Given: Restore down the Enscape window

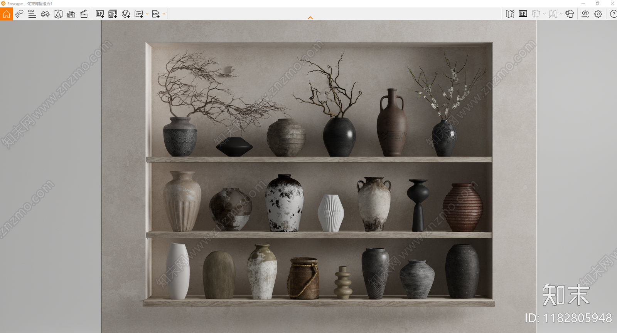Looking at the screenshot, I should [x=598, y=3].
